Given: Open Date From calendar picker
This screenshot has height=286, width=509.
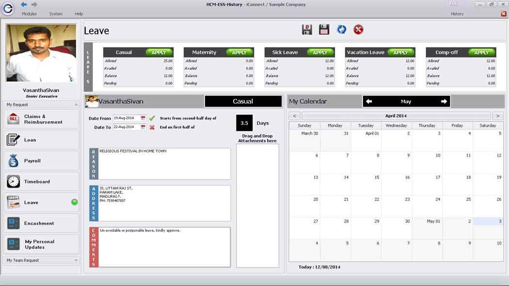Looking at the screenshot, I should coord(143,118).
